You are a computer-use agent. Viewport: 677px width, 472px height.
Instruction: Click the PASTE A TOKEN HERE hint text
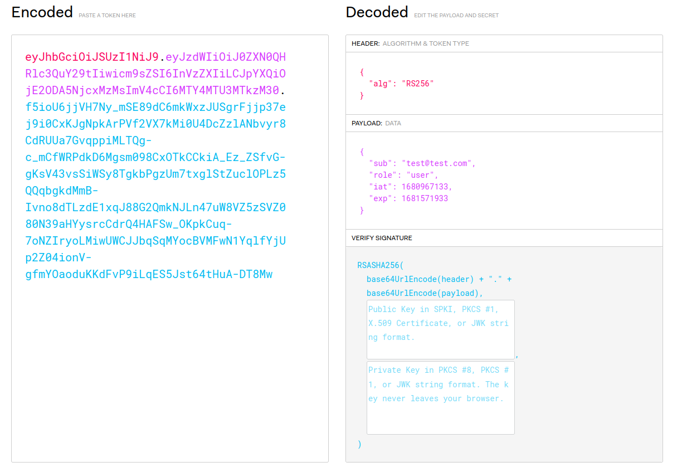[107, 16]
